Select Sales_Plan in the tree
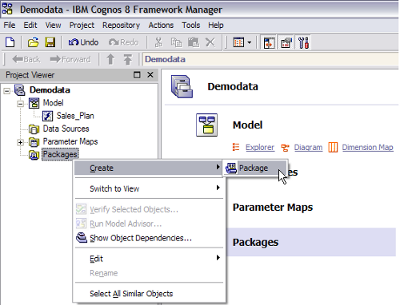 pos(75,116)
